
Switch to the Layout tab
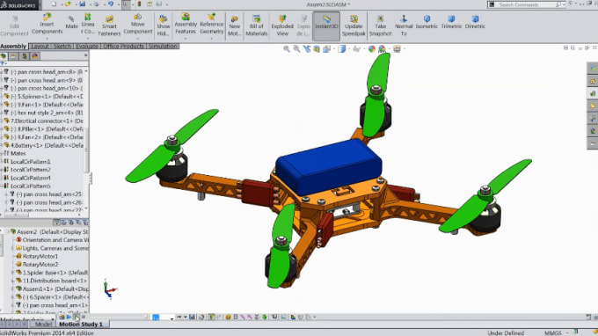pyautogui.click(x=40, y=46)
